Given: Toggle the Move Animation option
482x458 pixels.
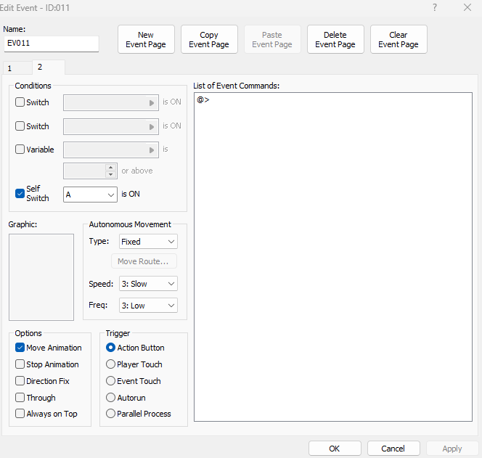Looking at the screenshot, I should click(x=20, y=348).
